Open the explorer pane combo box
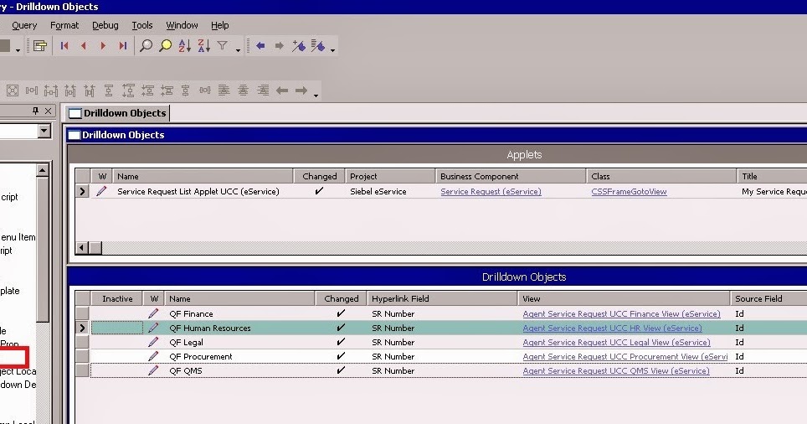Viewport: 807px width, 424px height. [44, 131]
